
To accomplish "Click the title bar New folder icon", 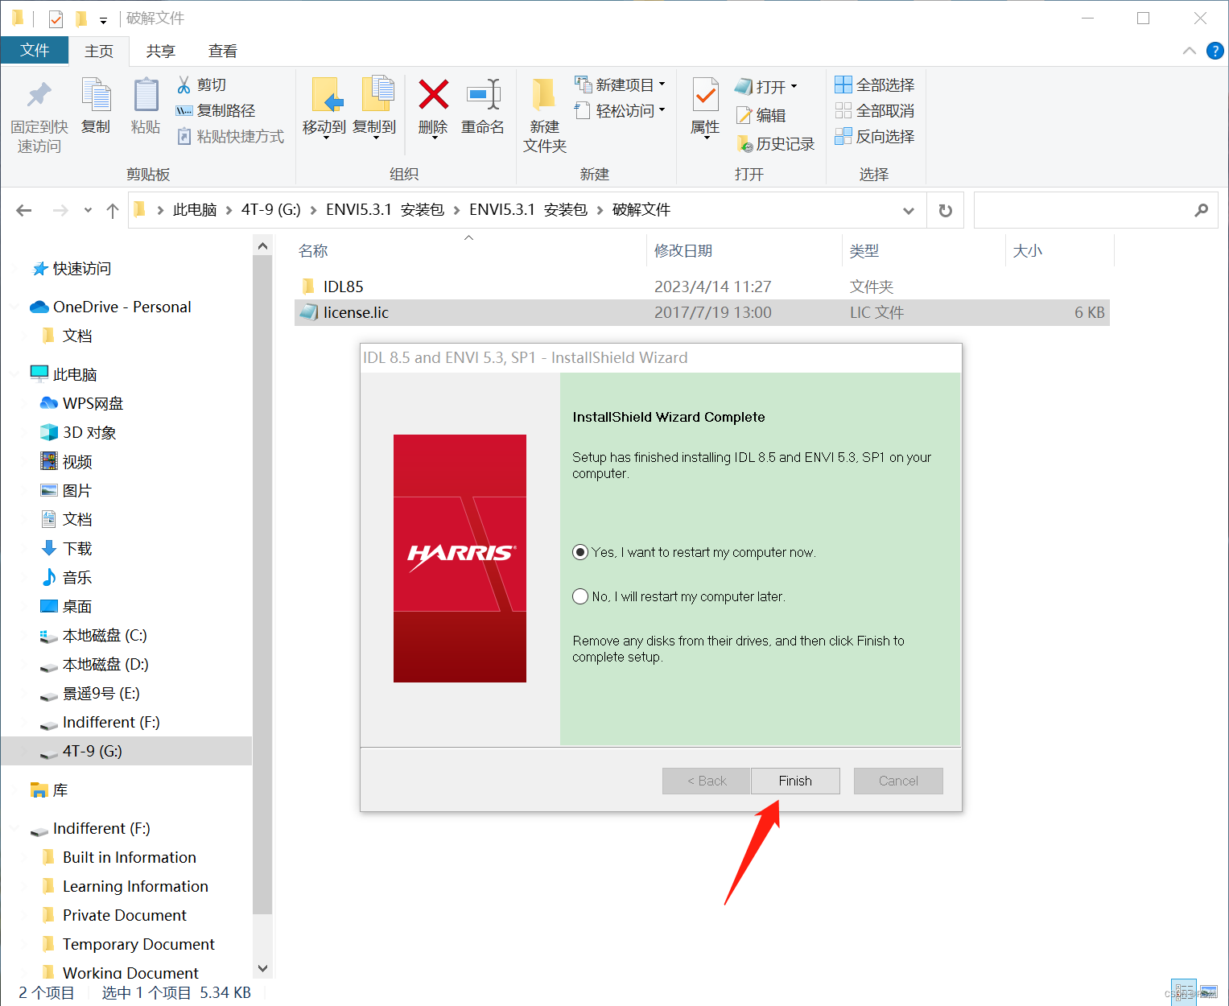I will click(x=80, y=18).
